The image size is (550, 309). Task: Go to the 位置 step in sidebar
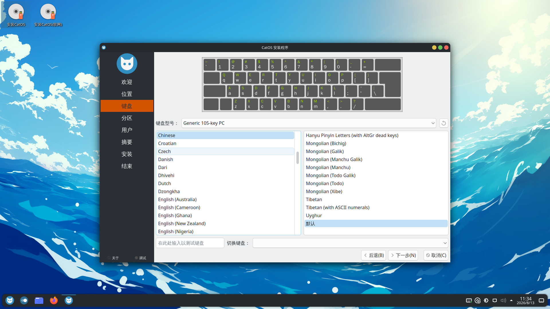click(x=127, y=94)
